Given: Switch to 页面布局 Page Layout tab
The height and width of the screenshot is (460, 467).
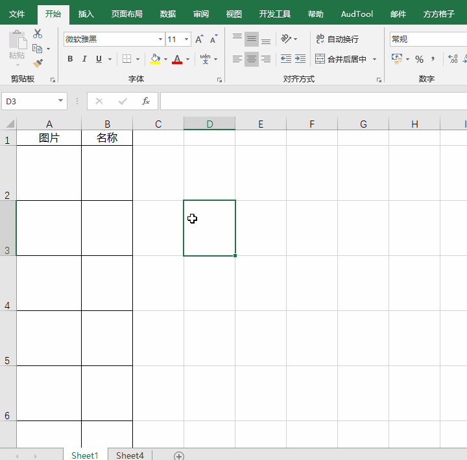Looking at the screenshot, I should click(127, 14).
